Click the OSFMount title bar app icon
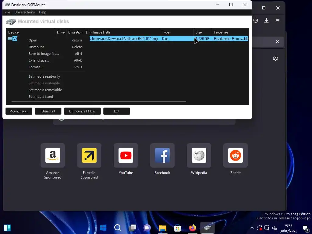 [7, 5]
